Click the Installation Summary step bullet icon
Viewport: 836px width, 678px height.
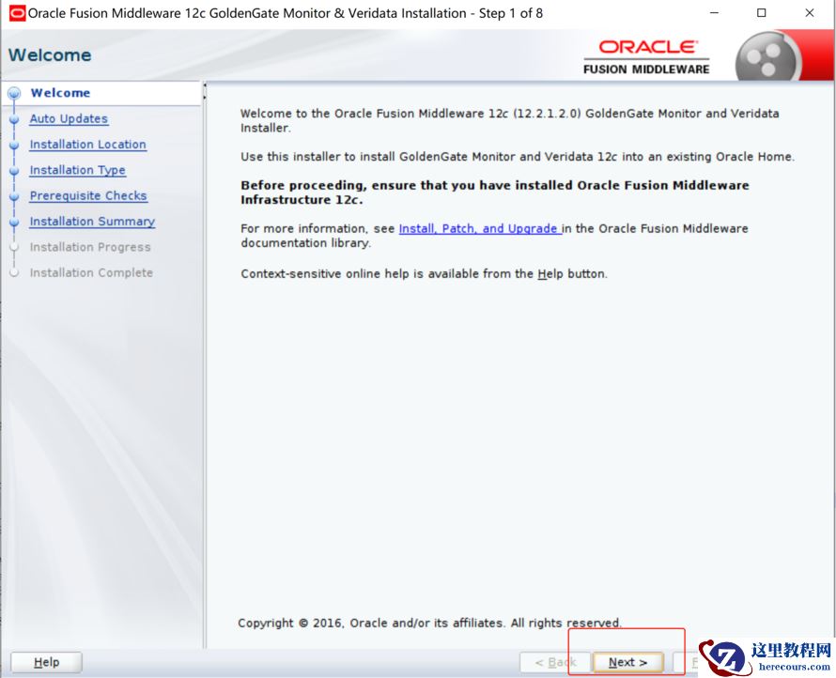(x=14, y=223)
